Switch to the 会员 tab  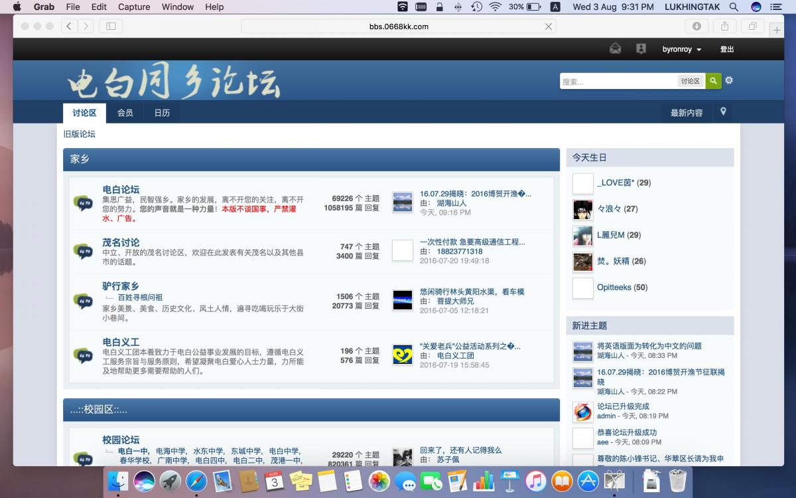coord(125,113)
